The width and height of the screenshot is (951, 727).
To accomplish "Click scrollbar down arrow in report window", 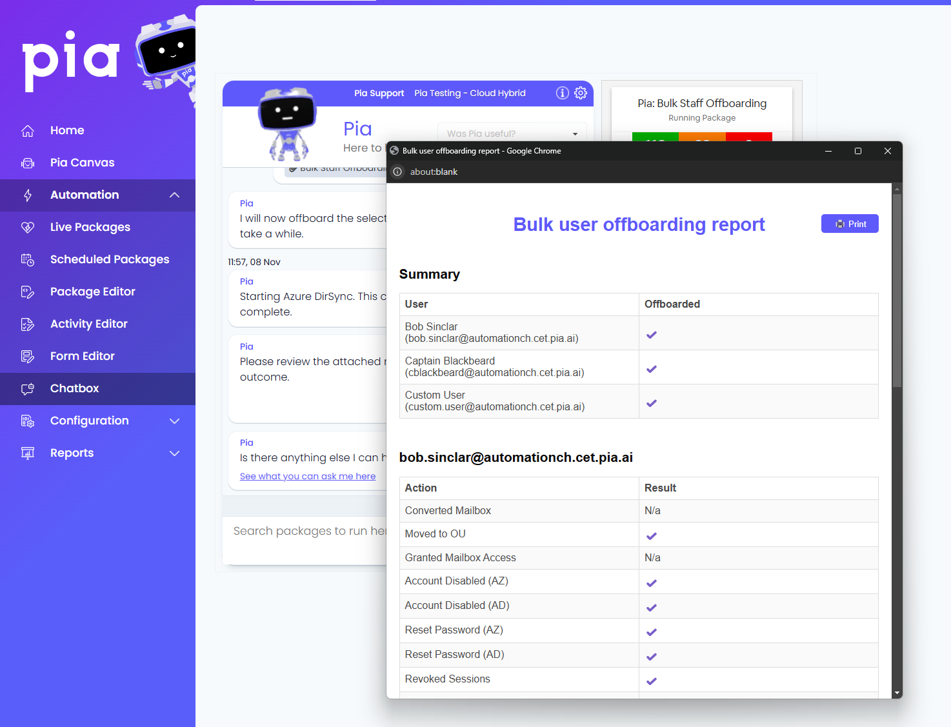I will pos(897,693).
